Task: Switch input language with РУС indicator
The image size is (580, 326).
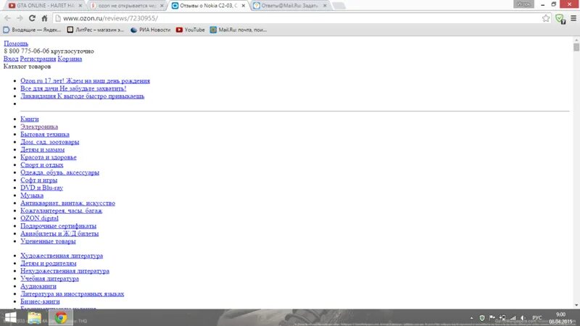Action: 537,318
